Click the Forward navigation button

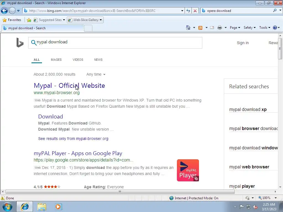click(12, 11)
